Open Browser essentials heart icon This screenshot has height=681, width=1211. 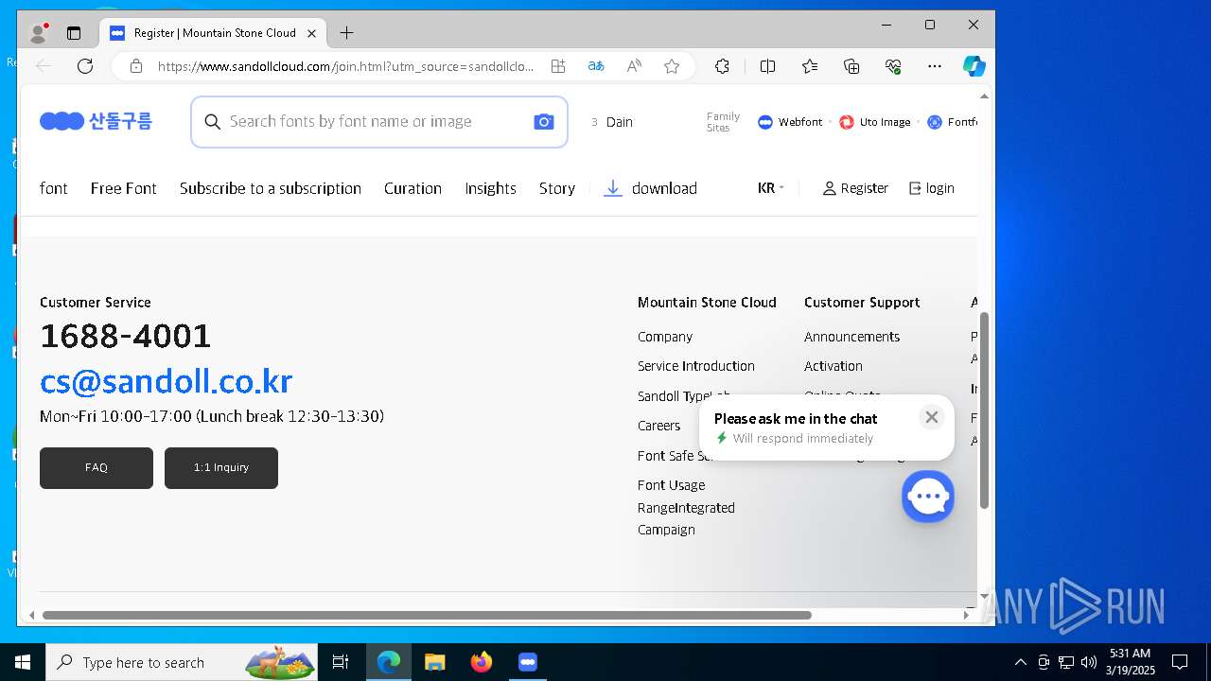pos(893,66)
